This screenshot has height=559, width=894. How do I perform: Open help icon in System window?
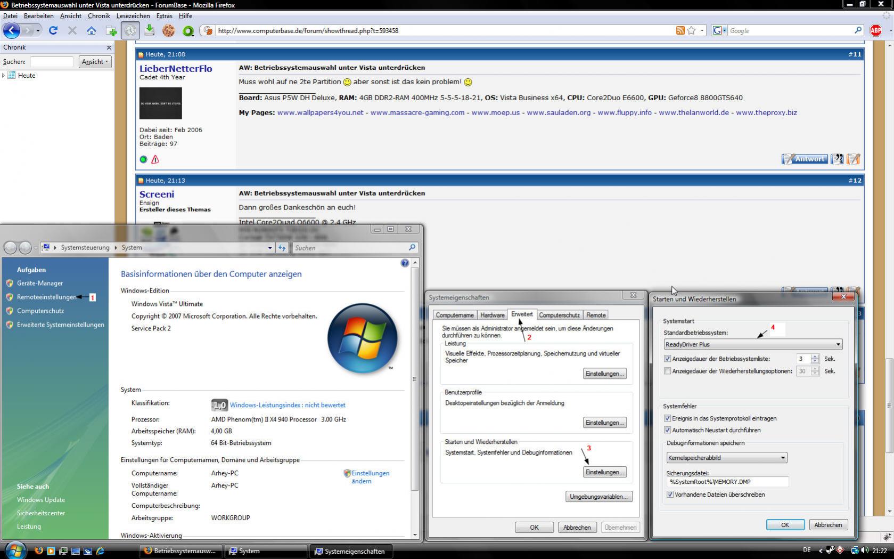[405, 263]
